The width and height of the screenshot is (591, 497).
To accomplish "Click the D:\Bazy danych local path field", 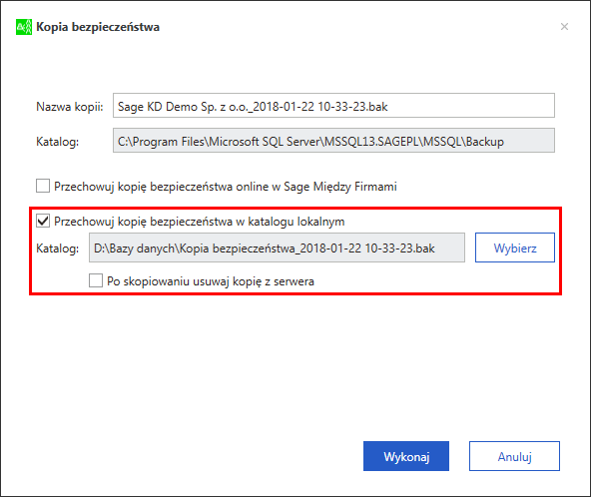I will pos(277,248).
